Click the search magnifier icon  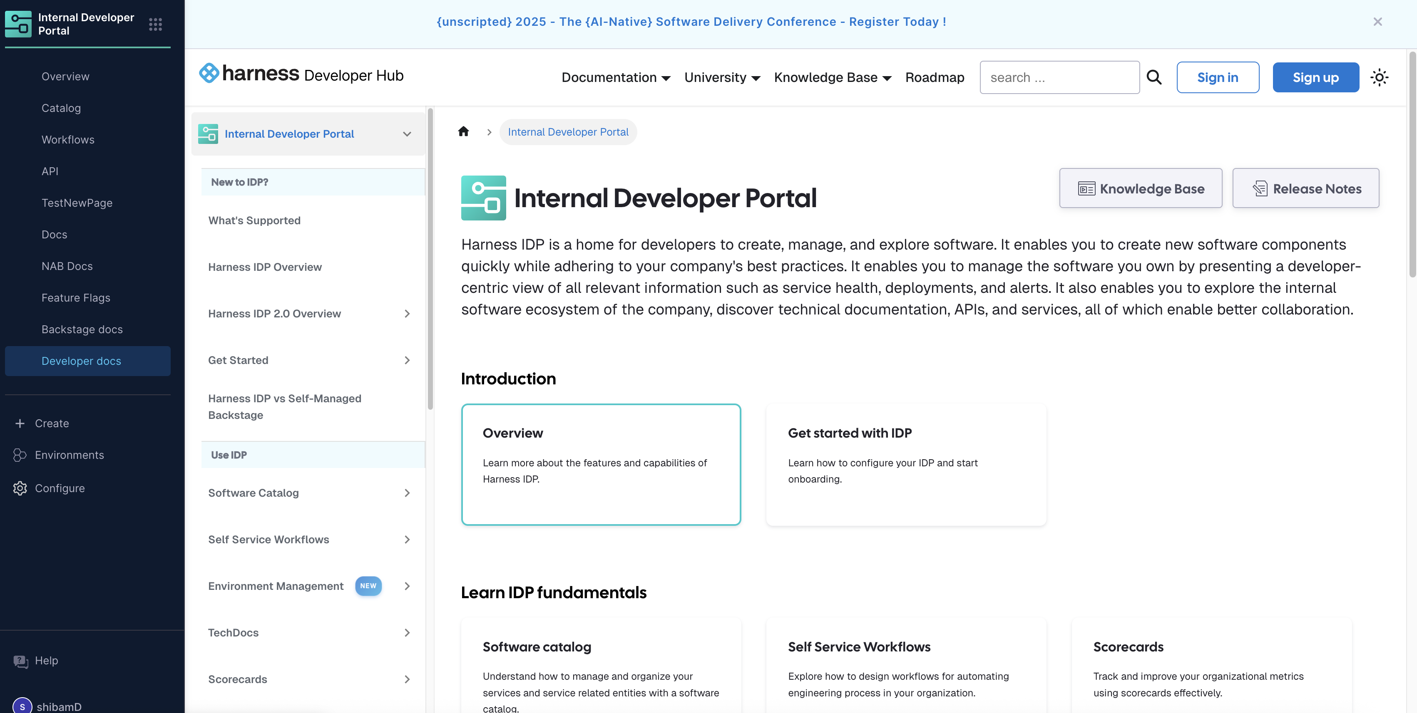(1153, 77)
